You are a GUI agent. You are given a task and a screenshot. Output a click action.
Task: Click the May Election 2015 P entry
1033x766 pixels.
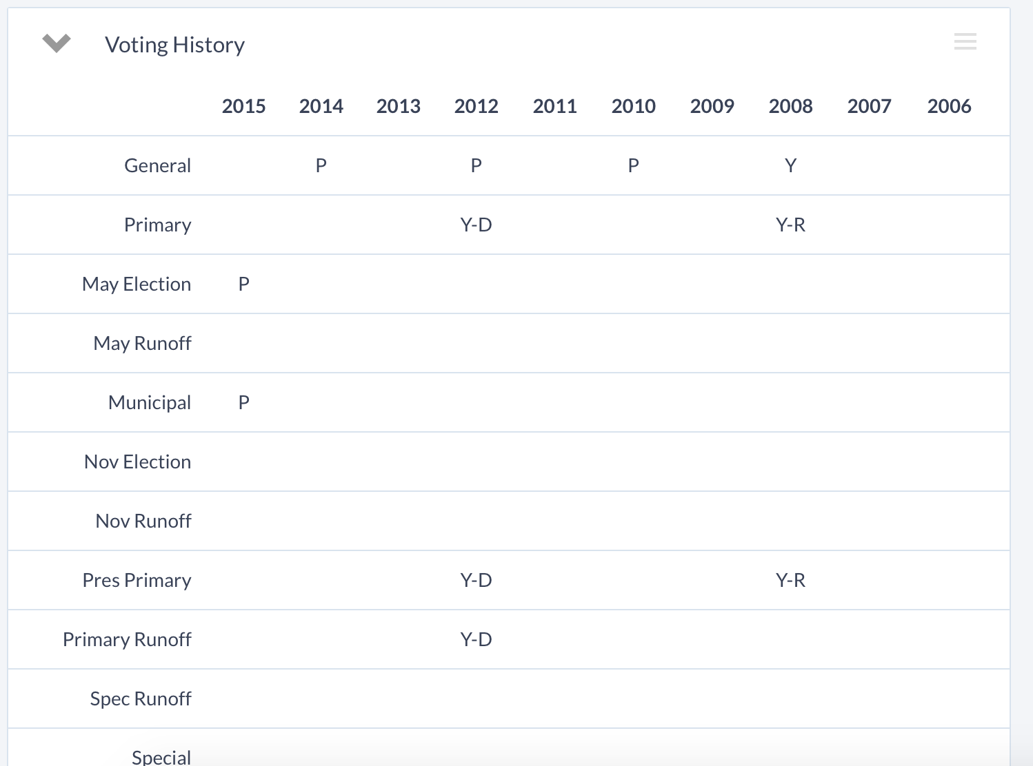[243, 284]
